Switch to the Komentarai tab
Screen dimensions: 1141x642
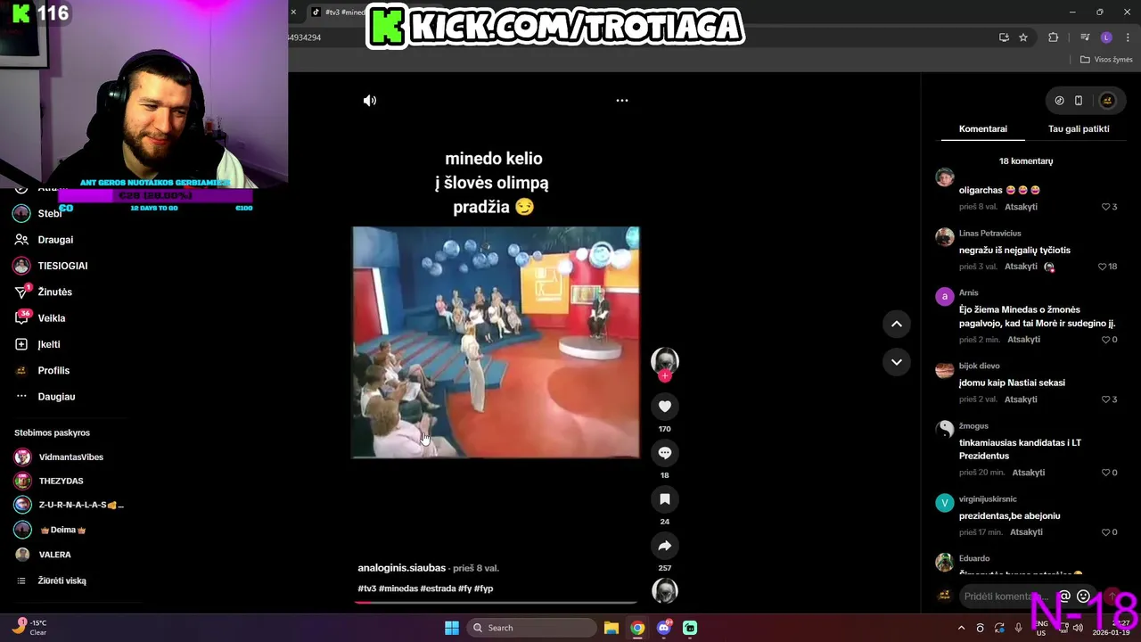[x=983, y=128]
